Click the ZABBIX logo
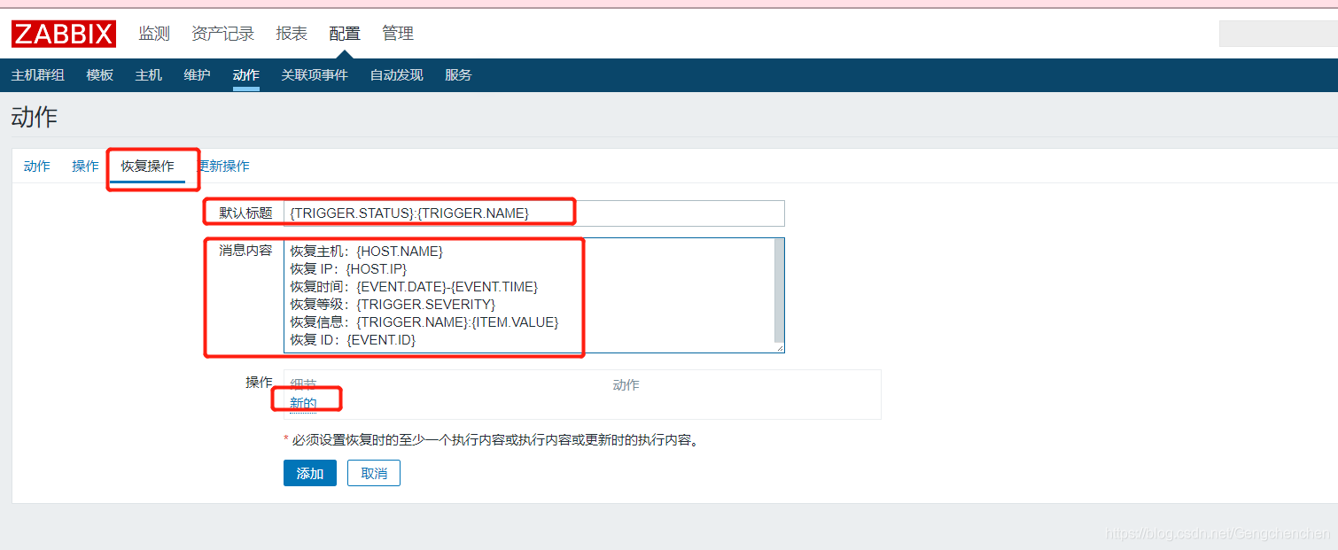The width and height of the screenshot is (1338, 550). pos(64,34)
